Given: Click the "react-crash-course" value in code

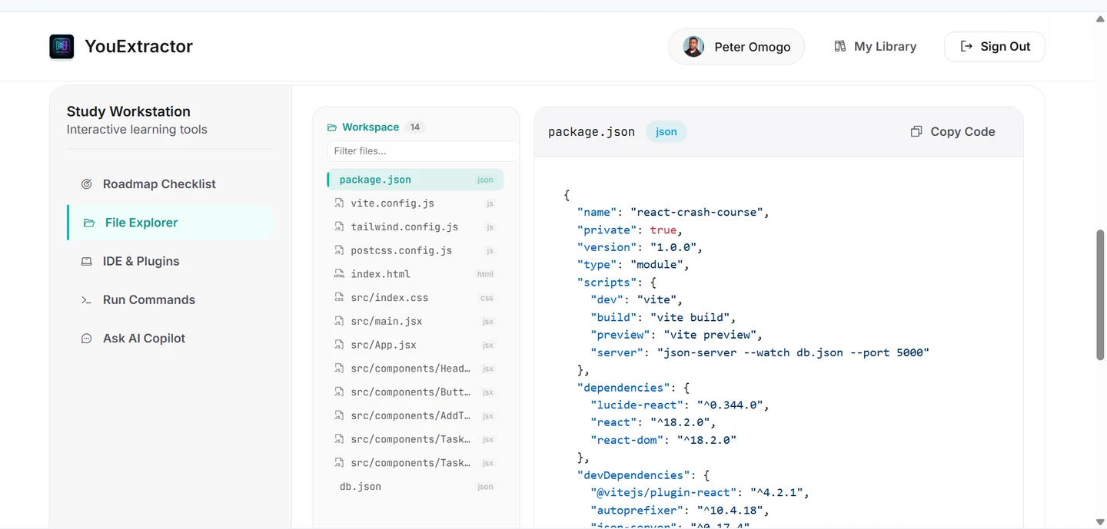Looking at the screenshot, I should point(698,212).
